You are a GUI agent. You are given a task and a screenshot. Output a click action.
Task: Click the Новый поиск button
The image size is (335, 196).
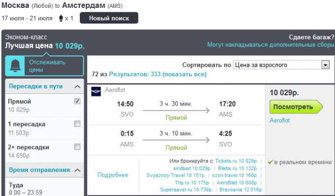pyautogui.click(x=109, y=18)
